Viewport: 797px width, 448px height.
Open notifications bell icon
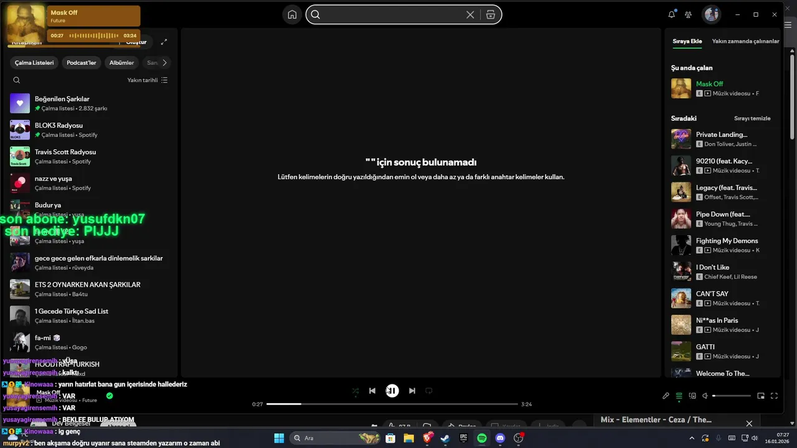[671, 14]
